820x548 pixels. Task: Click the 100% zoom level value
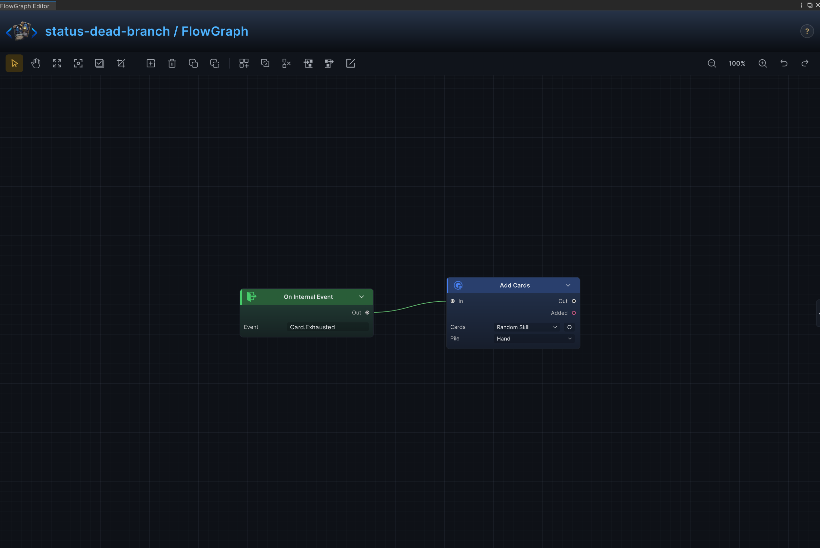(x=737, y=63)
